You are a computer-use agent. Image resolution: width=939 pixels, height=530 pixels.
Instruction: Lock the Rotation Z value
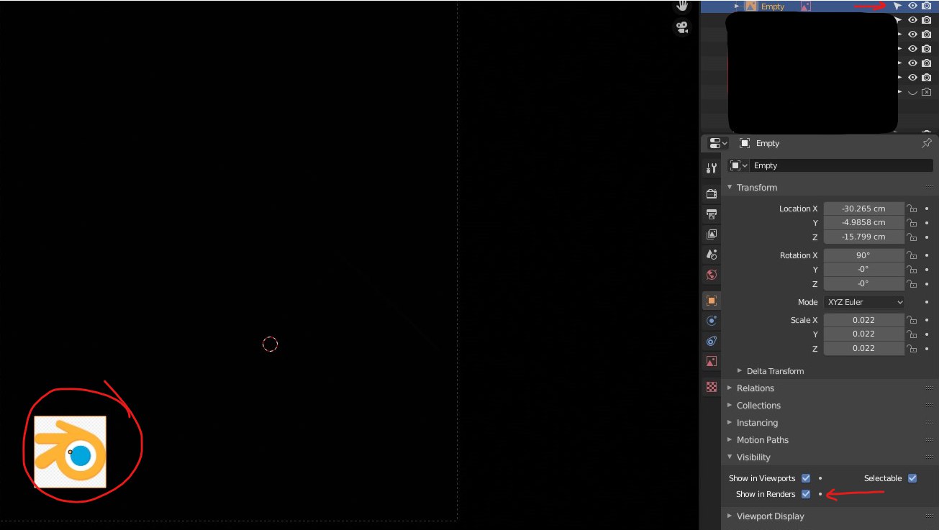tap(912, 283)
